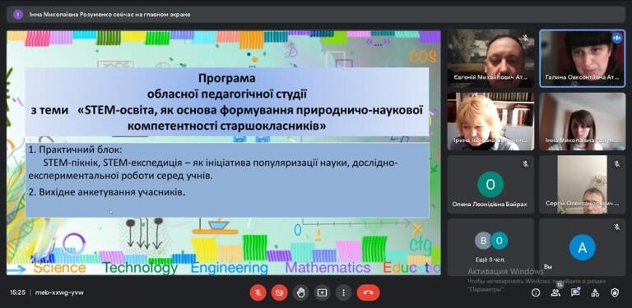
Task: Click your own 'Вы' avatar tile
Action: click(583, 247)
